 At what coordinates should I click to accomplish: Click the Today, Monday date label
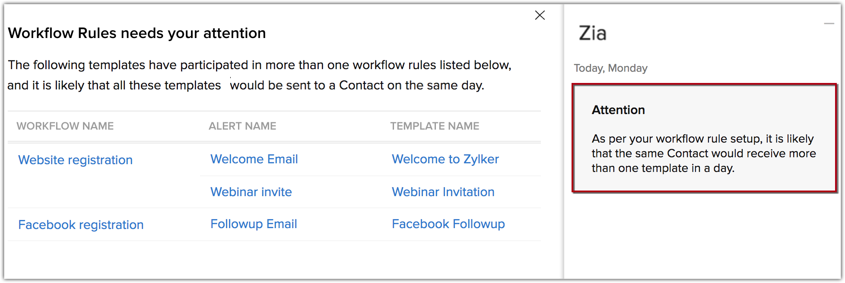[x=610, y=68]
